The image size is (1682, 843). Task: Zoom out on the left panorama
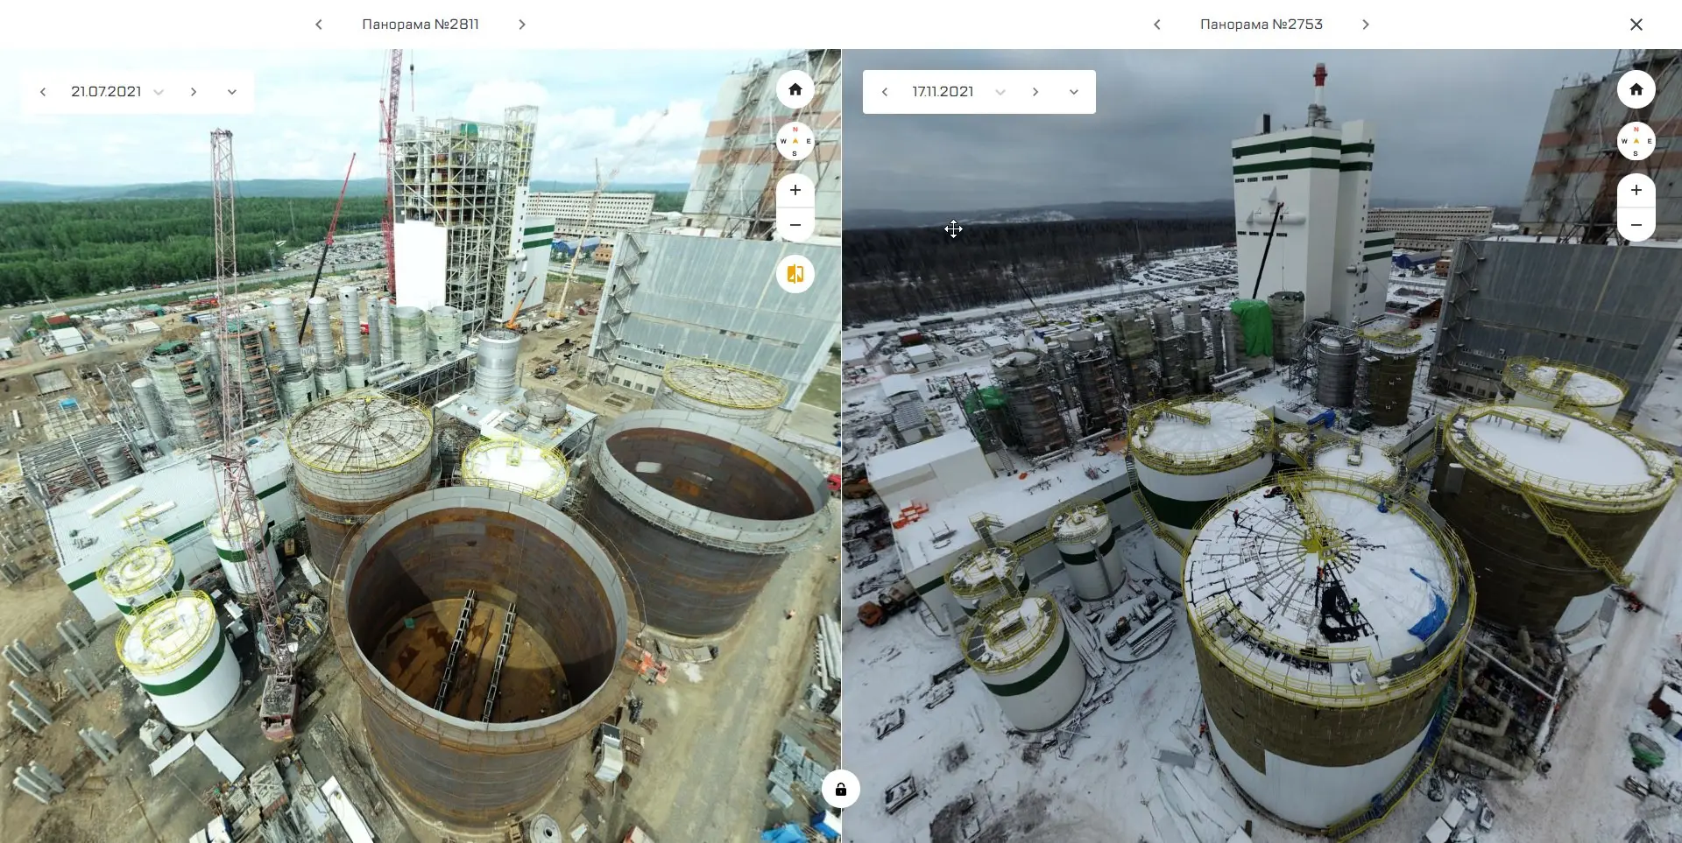click(795, 225)
